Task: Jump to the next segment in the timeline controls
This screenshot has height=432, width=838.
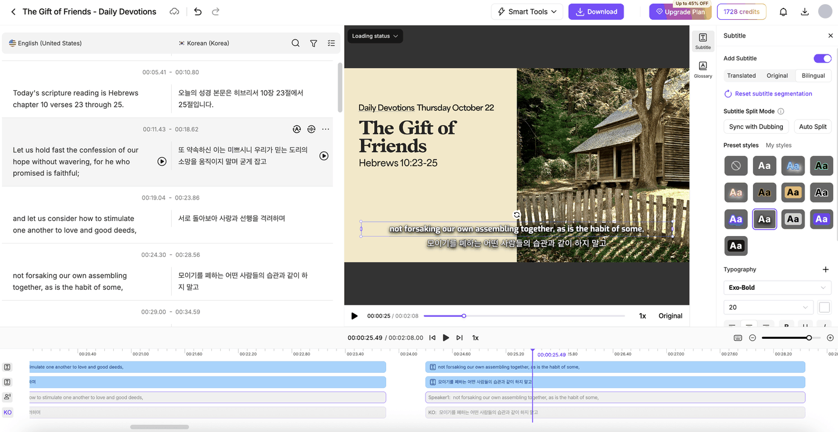Action: [459, 338]
